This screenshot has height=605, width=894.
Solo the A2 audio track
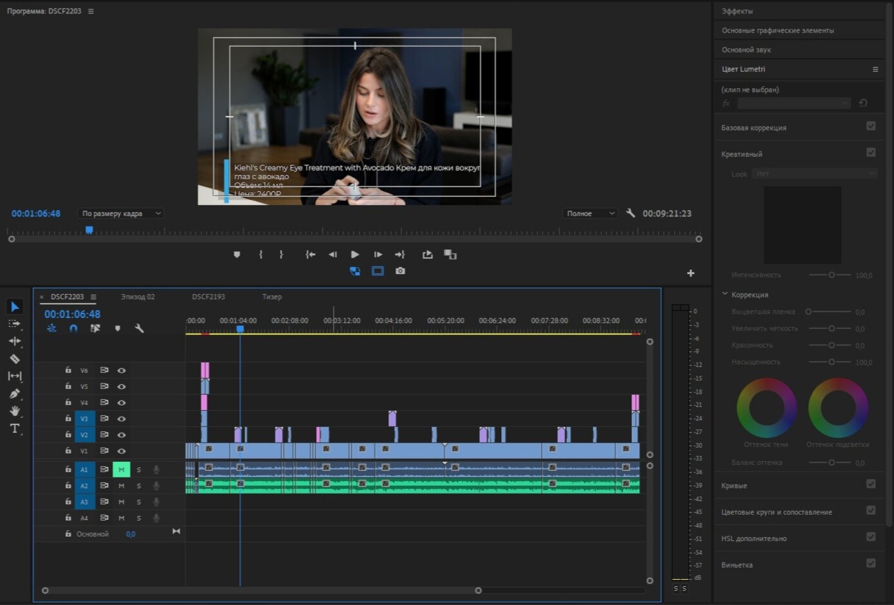tap(139, 486)
